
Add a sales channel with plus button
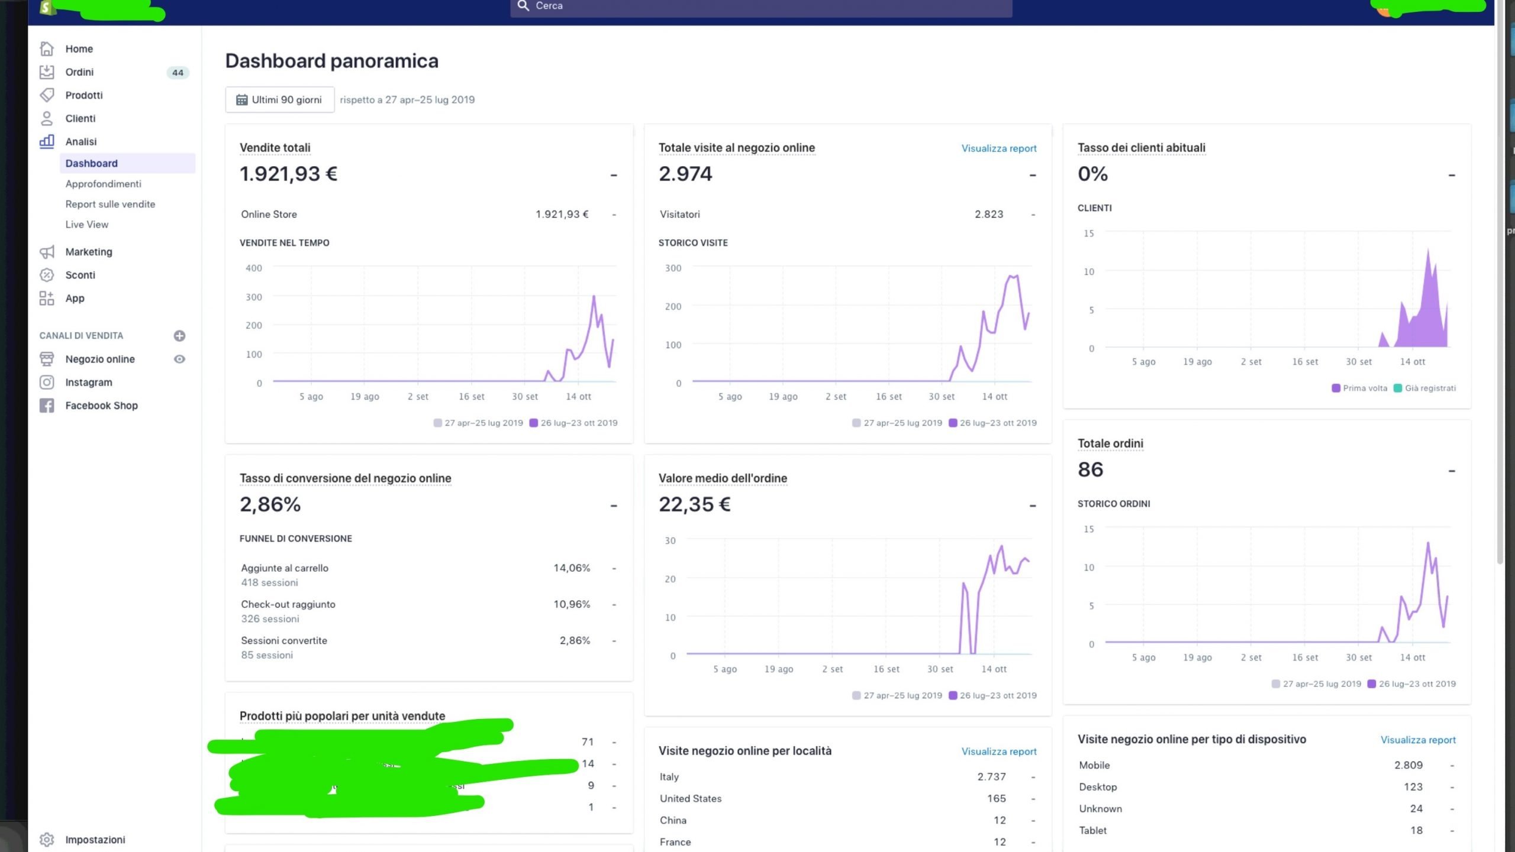[179, 336]
